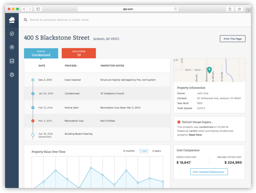Click the green map location pin
Screen dimensions: 256x193
pos(209,70)
